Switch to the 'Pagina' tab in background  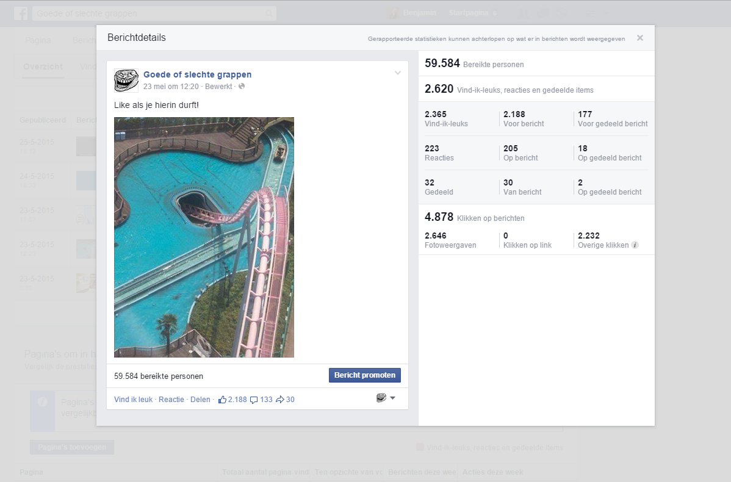pyautogui.click(x=38, y=40)
